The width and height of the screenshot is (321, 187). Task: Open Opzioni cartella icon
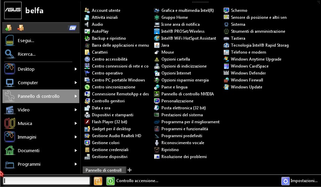pos(157,59)
